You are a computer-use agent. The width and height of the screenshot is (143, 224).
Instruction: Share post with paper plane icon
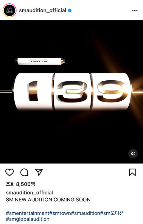[39, 172]
